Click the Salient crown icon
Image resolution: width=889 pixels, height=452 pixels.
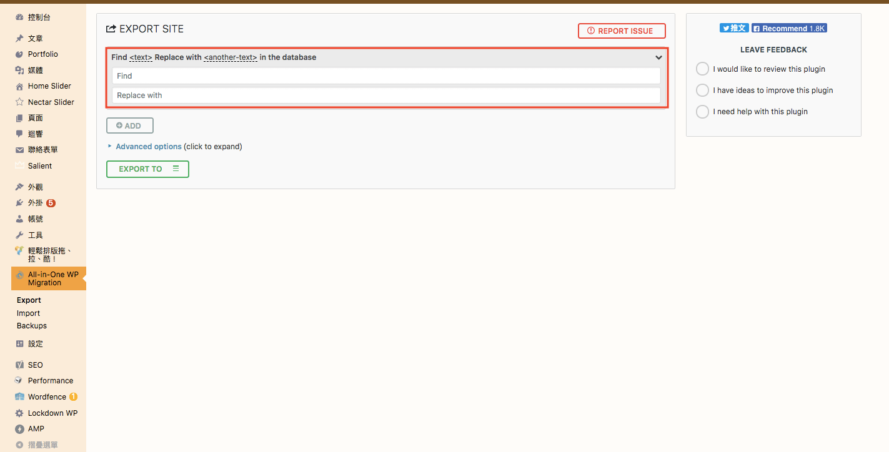pyautogui.click(x=19, y=166)
